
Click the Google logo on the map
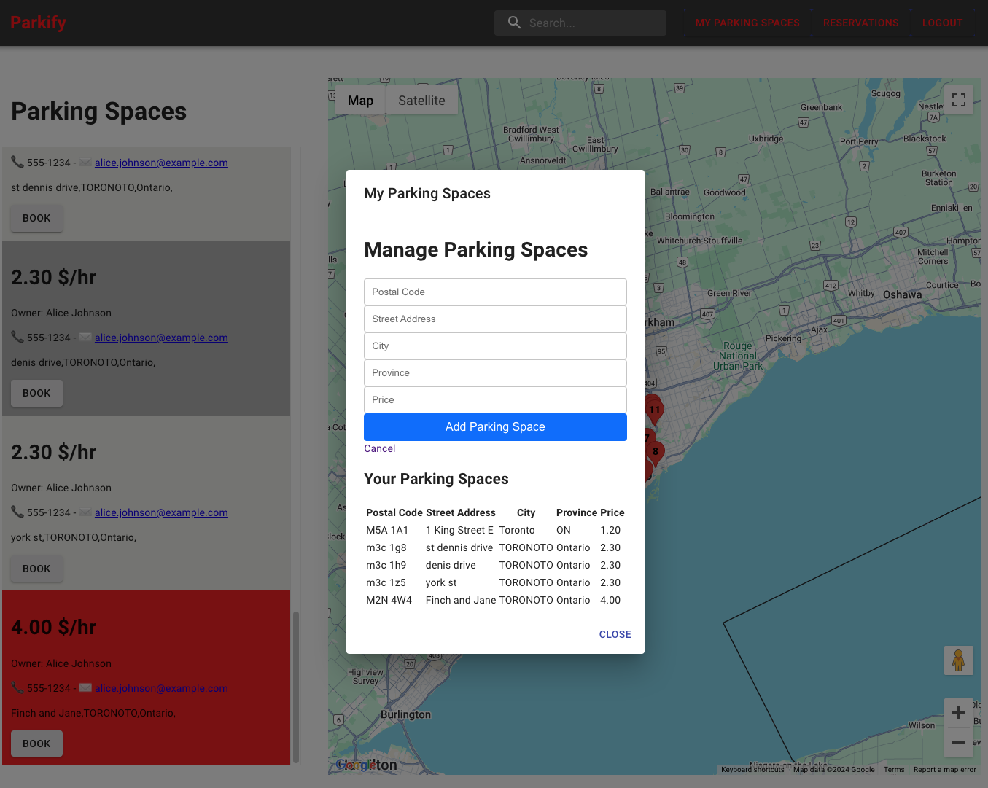point(357,765)
